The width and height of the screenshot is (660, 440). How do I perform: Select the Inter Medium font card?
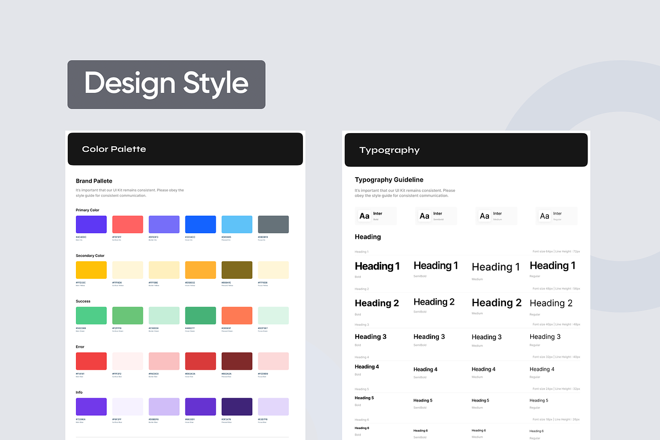tap(496, 216)
